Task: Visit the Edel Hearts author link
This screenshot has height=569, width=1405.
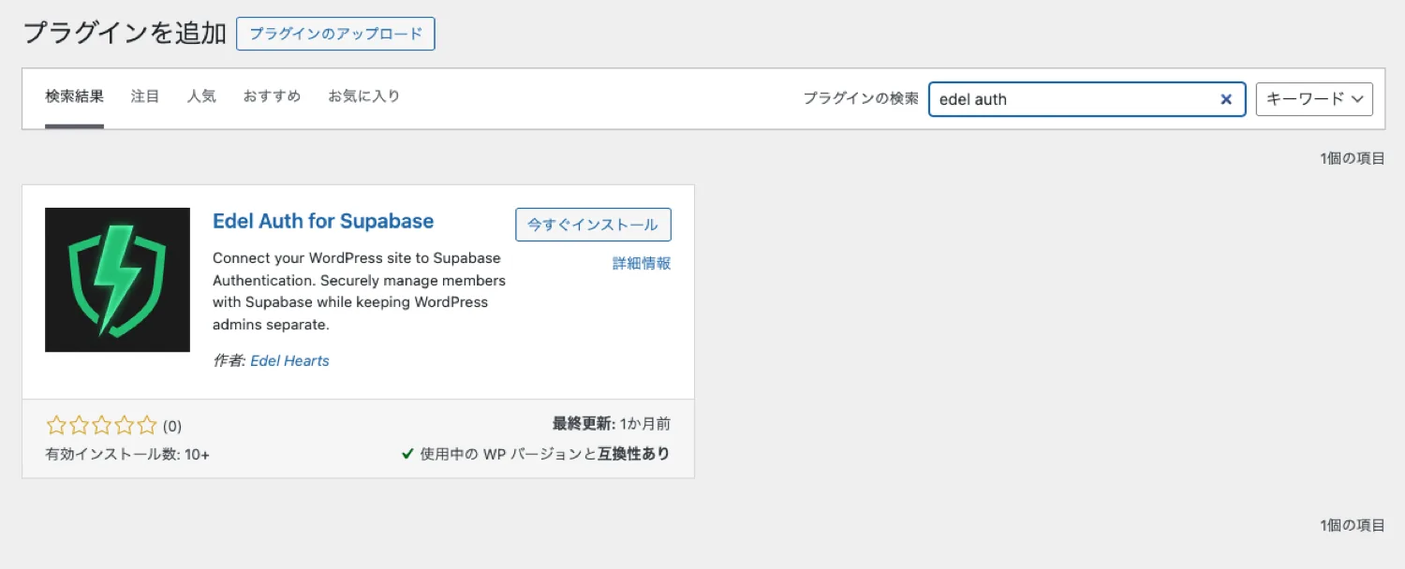Action: click(289, 360)
